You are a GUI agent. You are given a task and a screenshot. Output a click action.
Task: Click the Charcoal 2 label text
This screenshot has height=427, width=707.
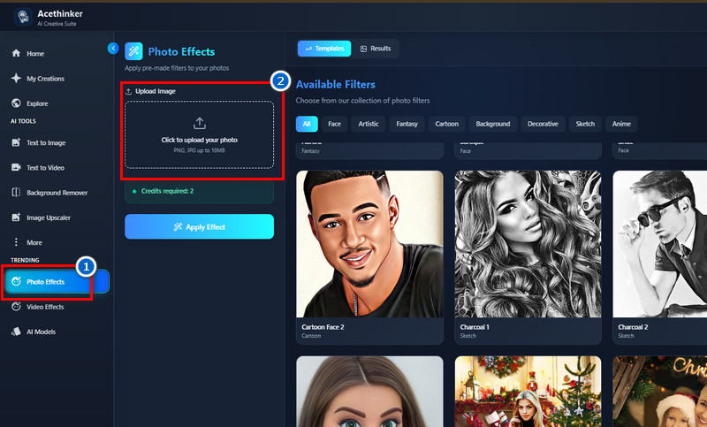pyautogui.click(x=633, y=327)
